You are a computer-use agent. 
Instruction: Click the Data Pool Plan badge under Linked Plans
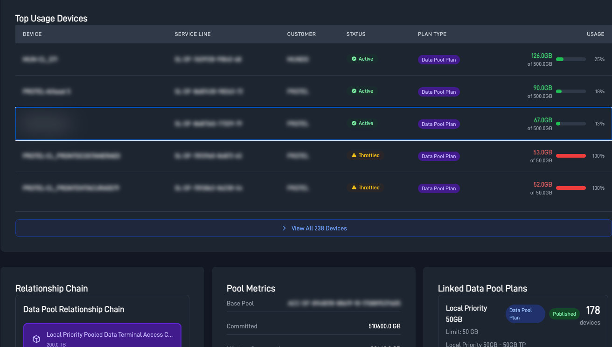(525, 314)
